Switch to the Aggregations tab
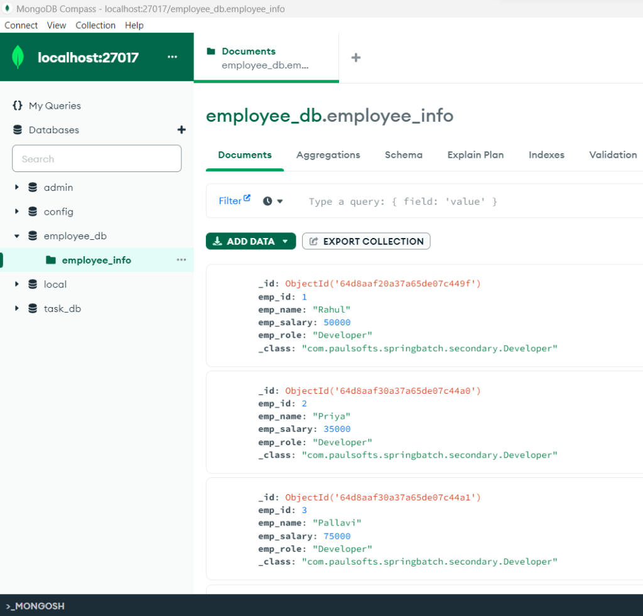 click(328, 154)
